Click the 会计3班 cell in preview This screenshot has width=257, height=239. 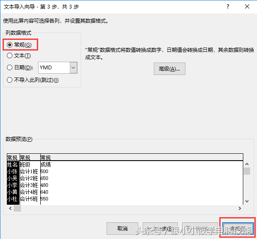click(29, 185)
